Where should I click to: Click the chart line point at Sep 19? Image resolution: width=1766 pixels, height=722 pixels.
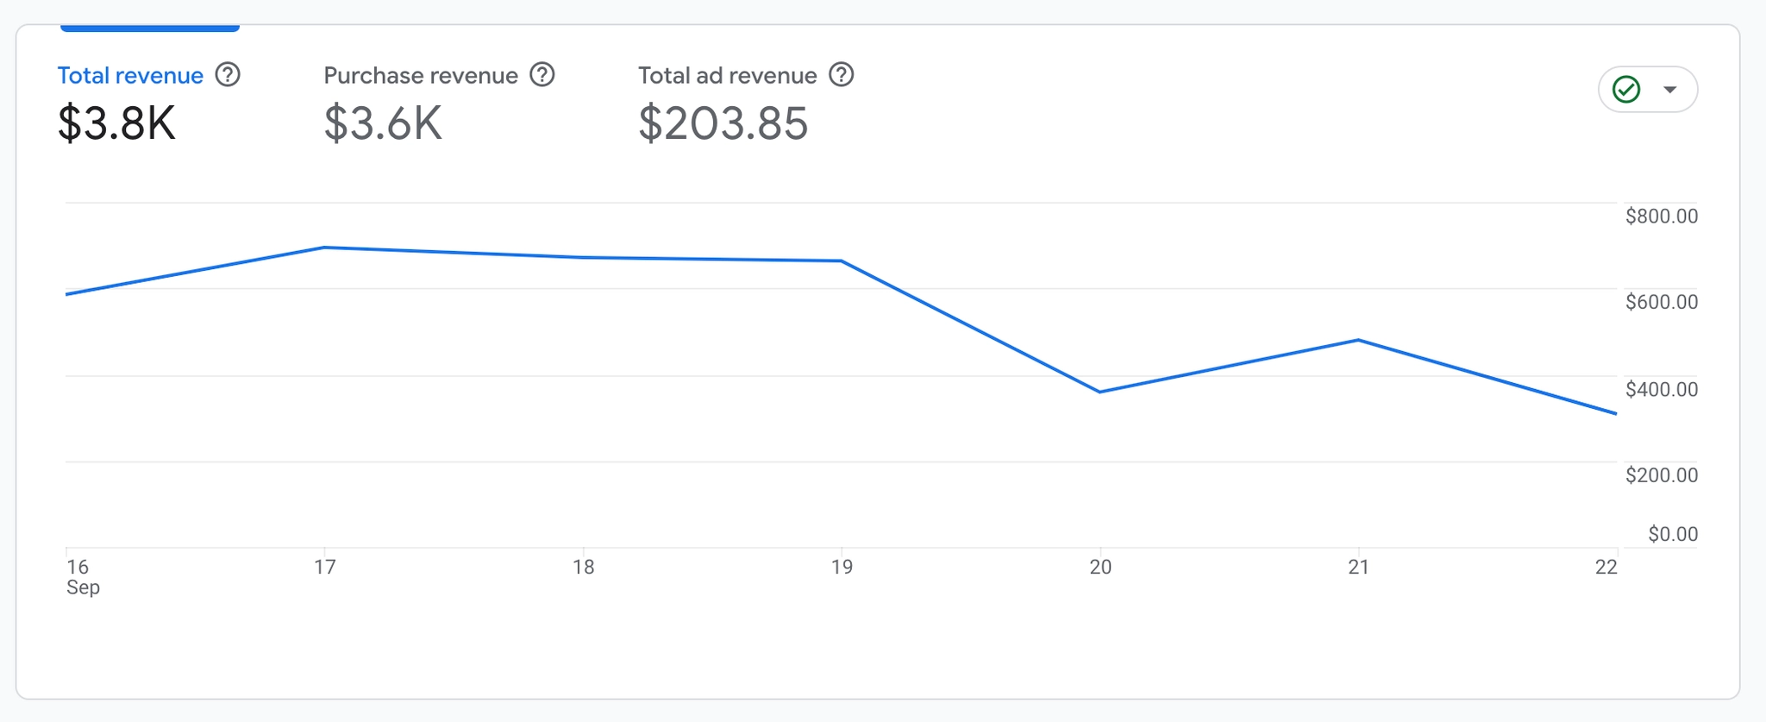click(842, 261)
